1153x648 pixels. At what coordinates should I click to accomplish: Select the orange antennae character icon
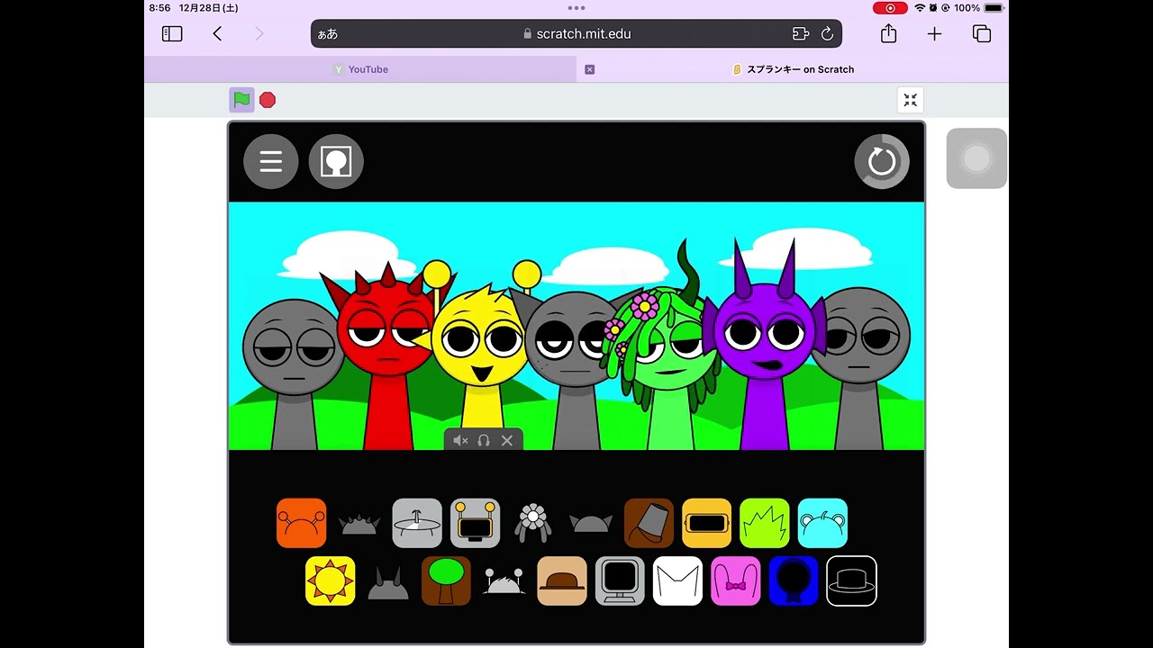(302, 523)
